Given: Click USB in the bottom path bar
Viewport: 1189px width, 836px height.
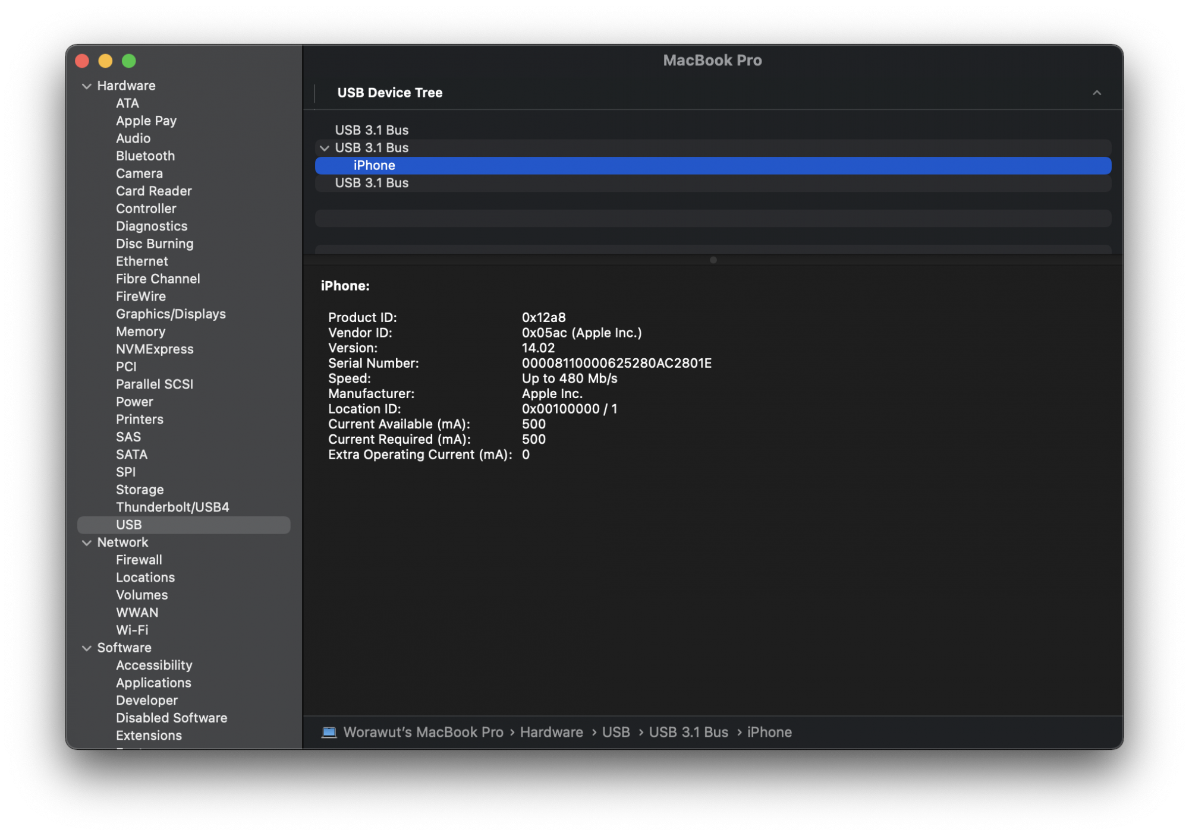Looking at the screenshot, I should (x=616, y=732).
